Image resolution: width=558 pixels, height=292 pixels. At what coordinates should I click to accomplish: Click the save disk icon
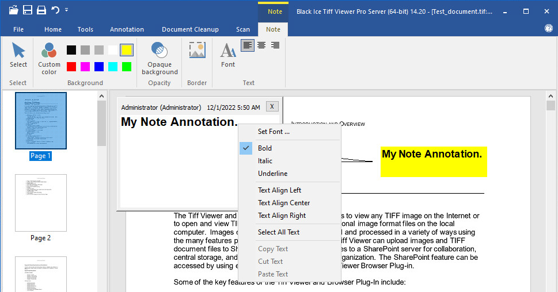27,10
